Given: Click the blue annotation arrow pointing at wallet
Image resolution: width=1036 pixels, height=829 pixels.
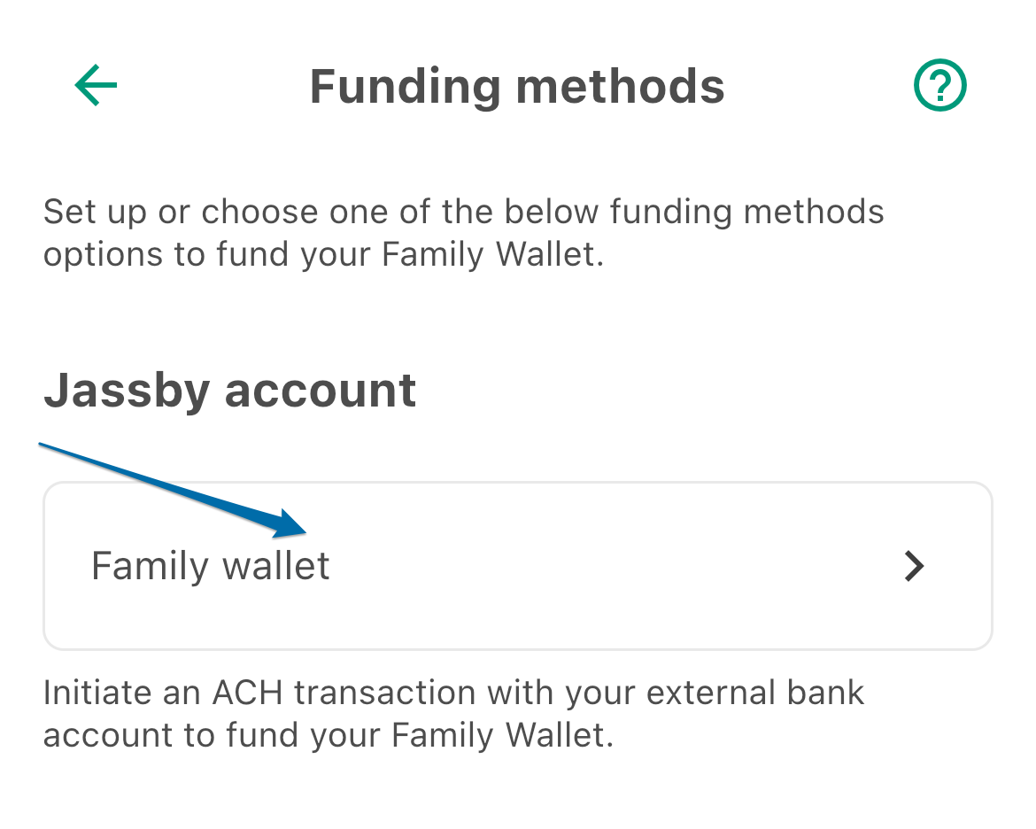Looking at the screenshot, I should 173,490.
